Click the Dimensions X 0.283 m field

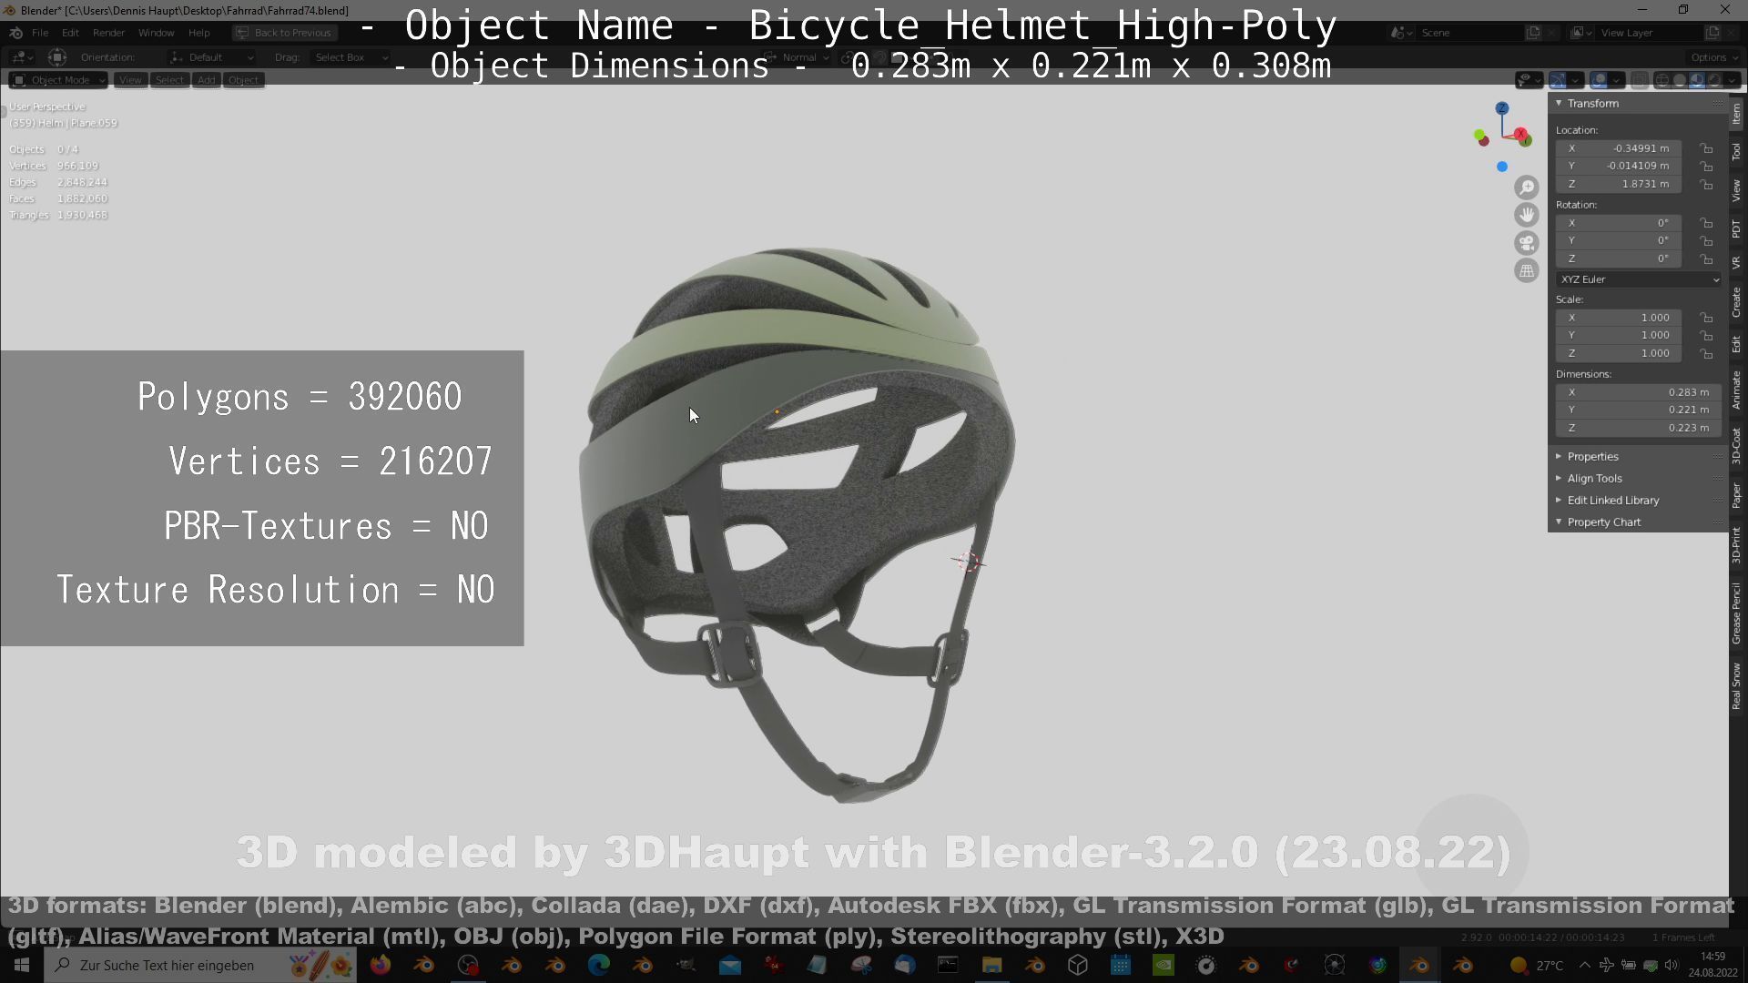pos(1639,392)
